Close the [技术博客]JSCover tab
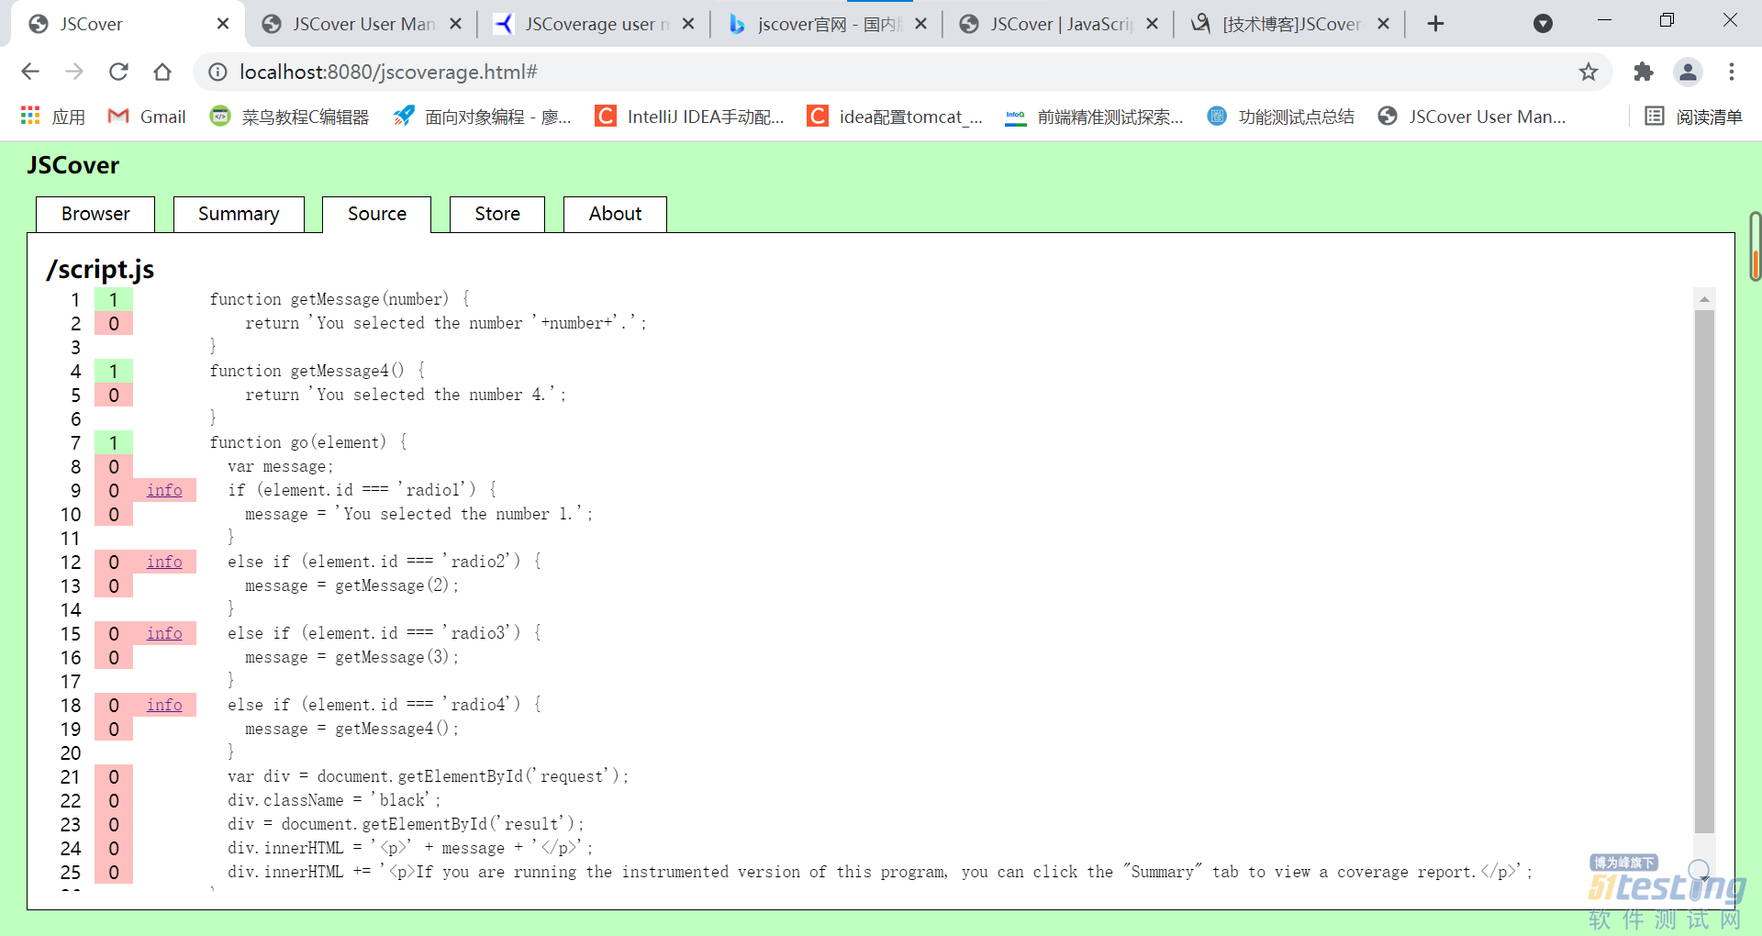The height and width of the screenshot is (936, 1762). (x=1384, y=24)
